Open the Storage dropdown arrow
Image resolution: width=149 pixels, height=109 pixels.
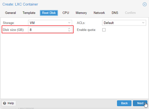[69, 23]
